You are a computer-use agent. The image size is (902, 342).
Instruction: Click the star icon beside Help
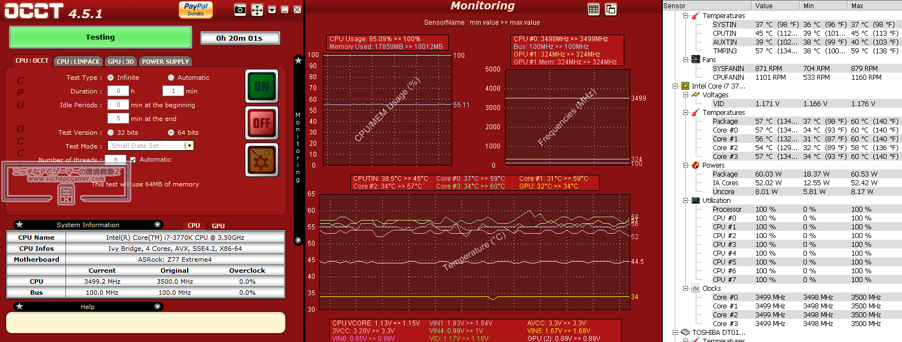20,306
